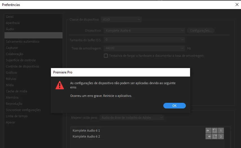Click front-left surround icon in row 1
The image size is (241, 148).
215,130
